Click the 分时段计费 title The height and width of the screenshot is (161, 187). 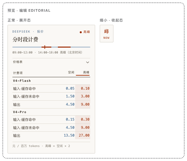(x=25, y=39)
